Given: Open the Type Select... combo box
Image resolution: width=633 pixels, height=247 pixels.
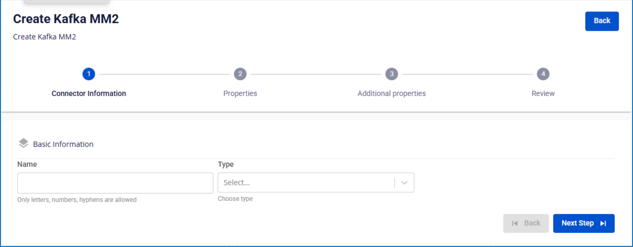Looking at the screenshot, I should [x=316, y=182].
